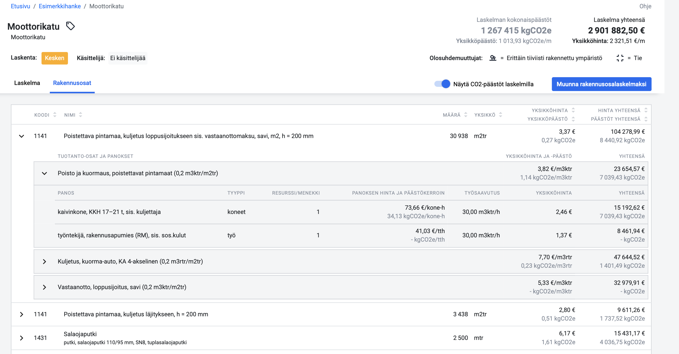Select the Rakennusosat tab
Viewport: 679px width, 354px height.
click(x=72, y=83)
